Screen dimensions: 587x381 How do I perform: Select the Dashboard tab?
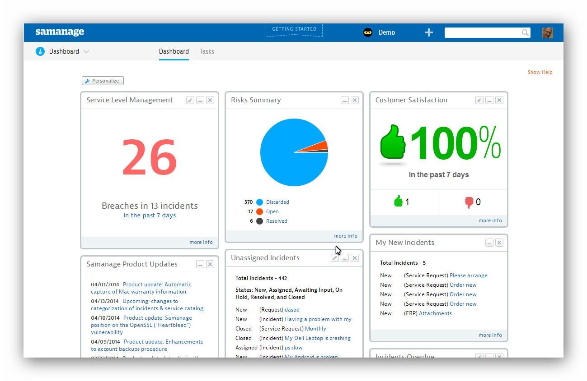click(174, 51)
